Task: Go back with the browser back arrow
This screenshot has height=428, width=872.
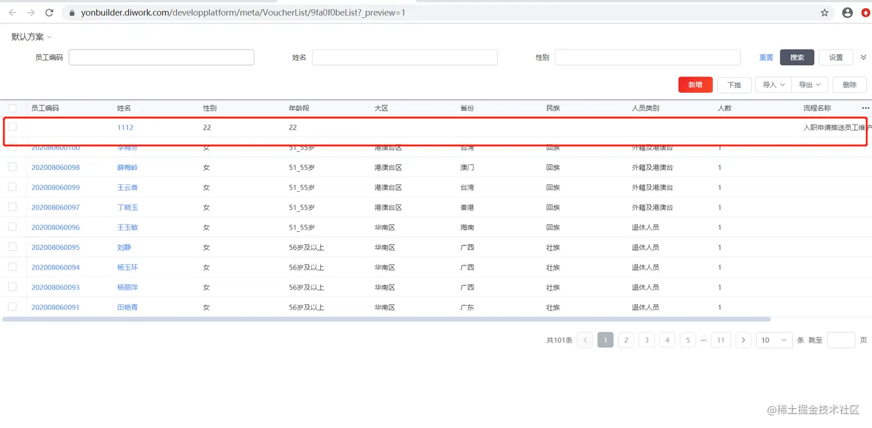Action: pos(13,12)
